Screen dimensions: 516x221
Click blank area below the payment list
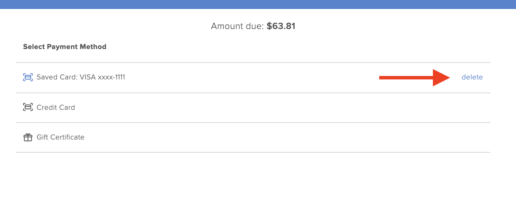point(258,186)
